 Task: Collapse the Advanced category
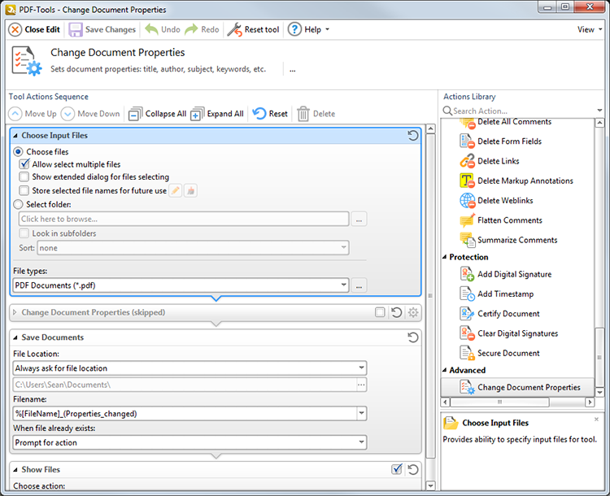[445, 370]
